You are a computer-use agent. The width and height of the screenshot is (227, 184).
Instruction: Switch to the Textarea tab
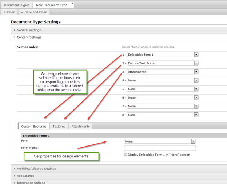59,127
